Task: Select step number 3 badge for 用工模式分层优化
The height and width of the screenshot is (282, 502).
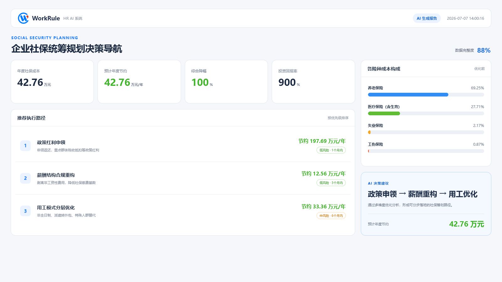Action: coord(25,211)
